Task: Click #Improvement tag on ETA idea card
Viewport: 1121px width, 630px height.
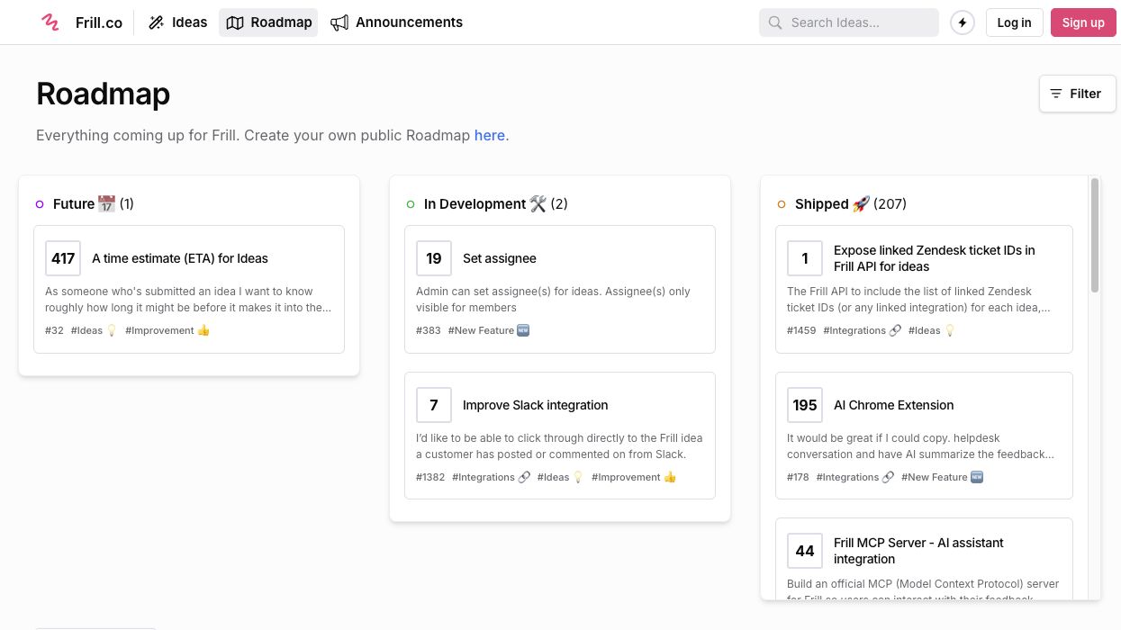Action: click(167, 330)
